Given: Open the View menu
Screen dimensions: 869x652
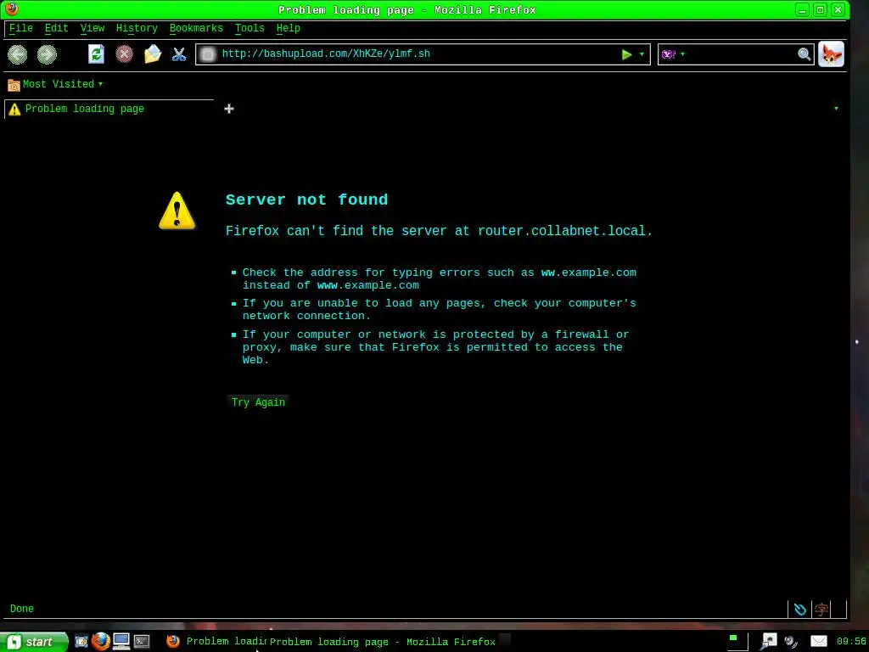Looking at the screenshot, I should [92, 28].
